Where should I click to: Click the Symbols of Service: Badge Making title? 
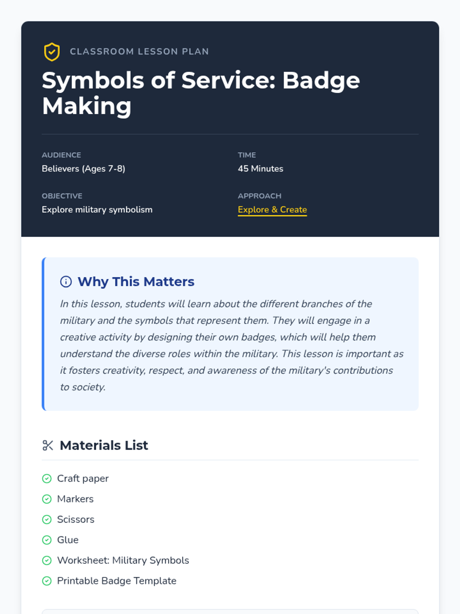200,93
